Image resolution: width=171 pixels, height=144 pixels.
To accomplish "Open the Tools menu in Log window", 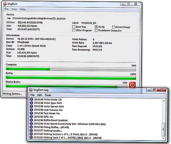I will [x=48, y=95].
